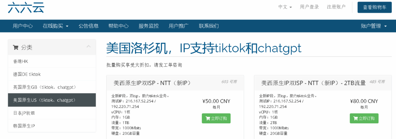The width and height of the screenshot is (396, 139).
Task: Expand the 在线购买 dropdown menu
Action: 56,26
